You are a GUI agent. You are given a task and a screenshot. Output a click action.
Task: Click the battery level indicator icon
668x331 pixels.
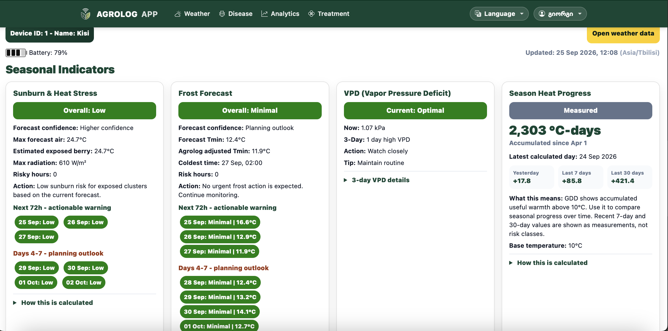(x=16, y=53)
